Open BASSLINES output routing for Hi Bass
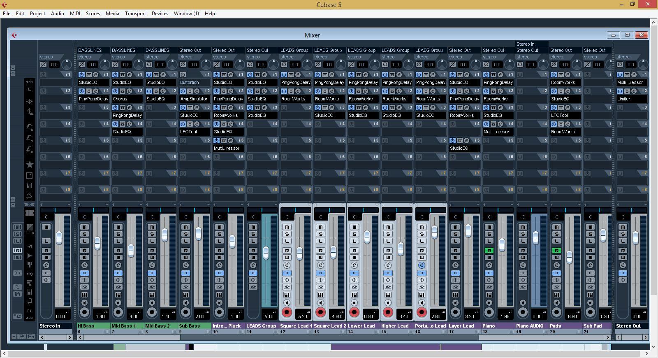Viewport: 658px width, 358px height. click(x=90, y=50)
